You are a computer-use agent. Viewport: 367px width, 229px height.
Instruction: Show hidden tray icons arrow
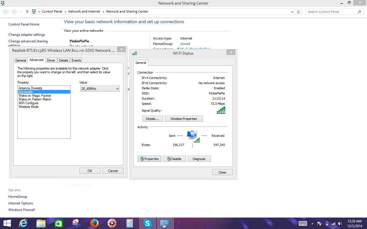(x=312, y=224)
